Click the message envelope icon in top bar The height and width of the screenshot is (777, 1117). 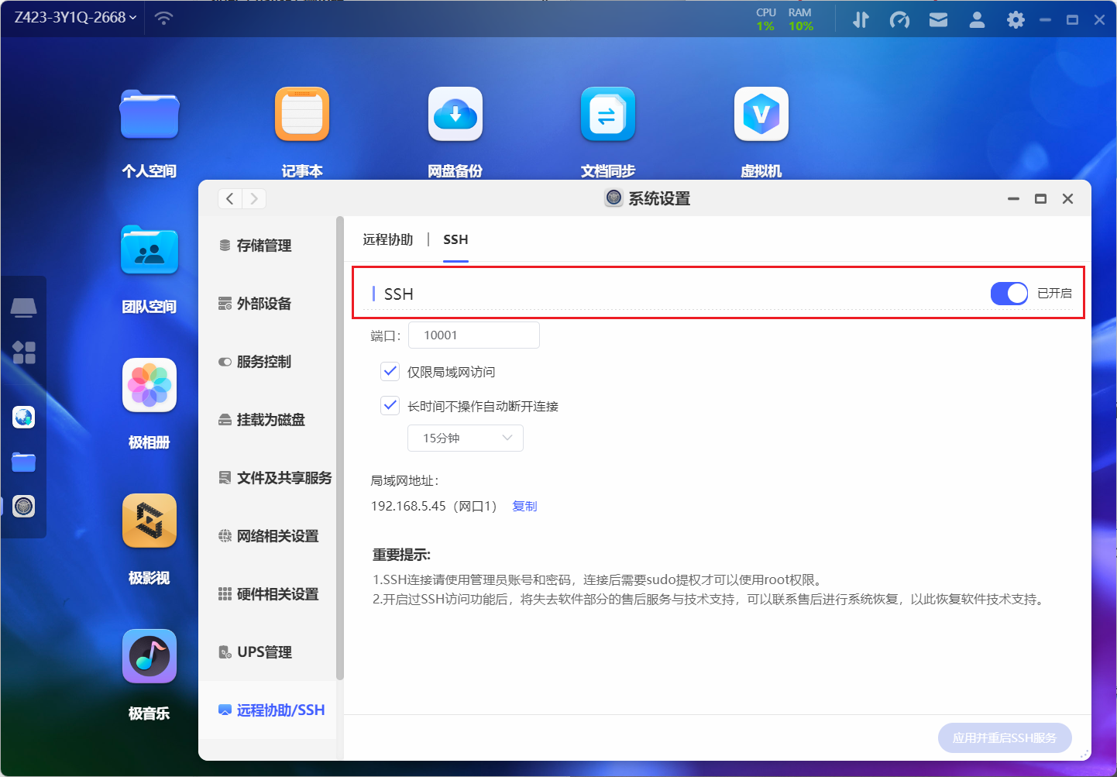[x=938, y=19]
